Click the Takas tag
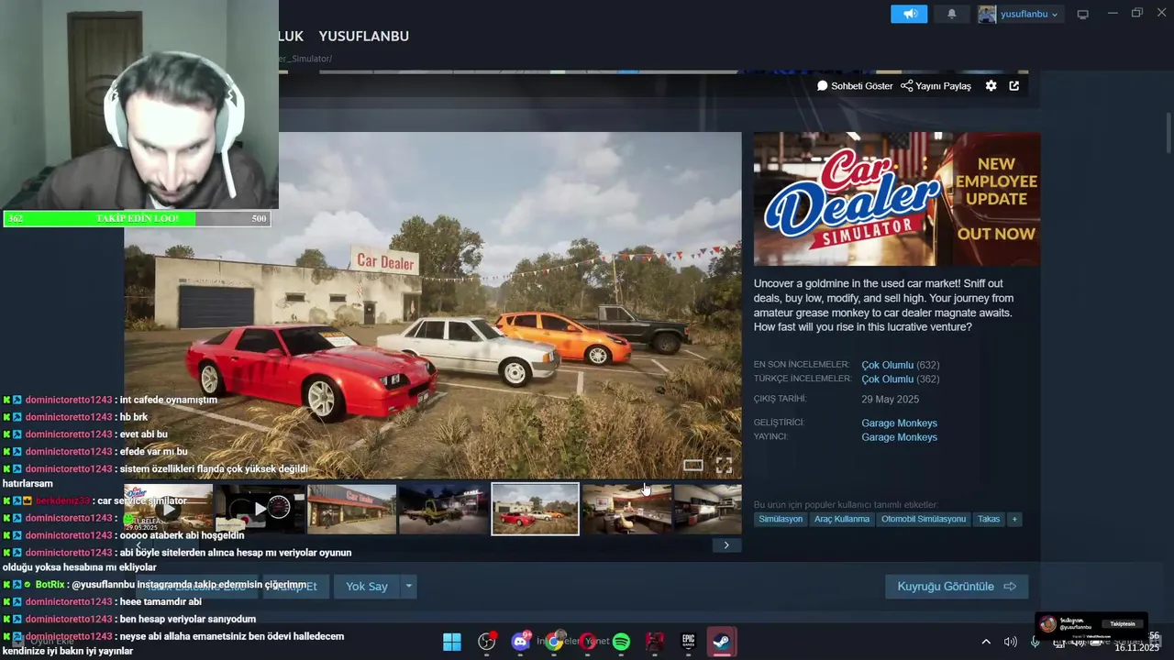The height and width of the screenshot is (660, 1174). 989,519
